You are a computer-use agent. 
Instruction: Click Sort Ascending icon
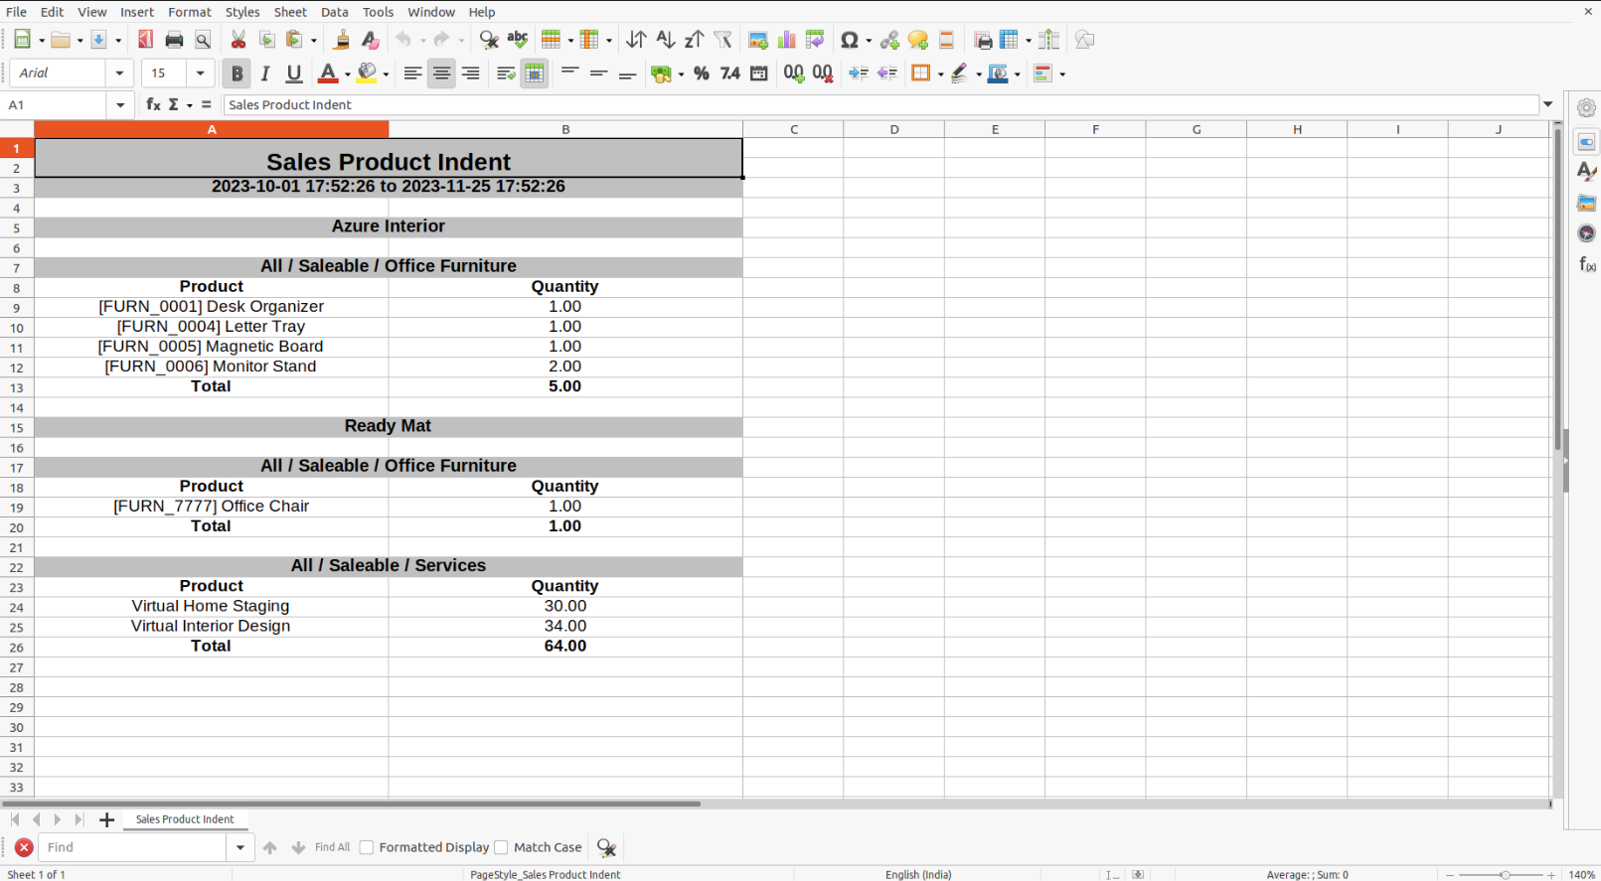pyautogui.click(x=665, y=40)
